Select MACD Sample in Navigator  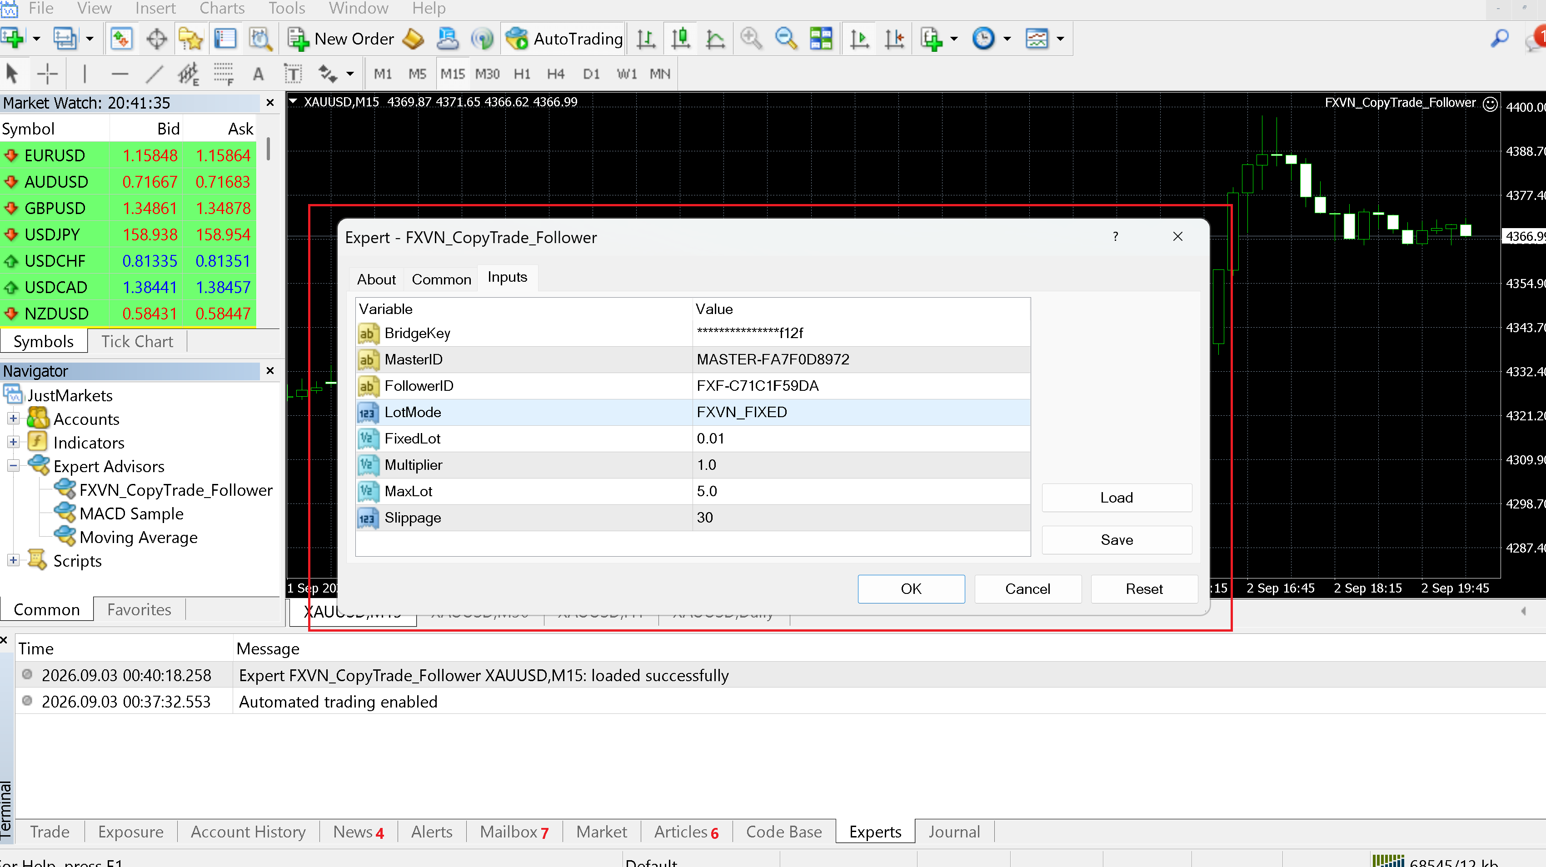coord(131,513)
